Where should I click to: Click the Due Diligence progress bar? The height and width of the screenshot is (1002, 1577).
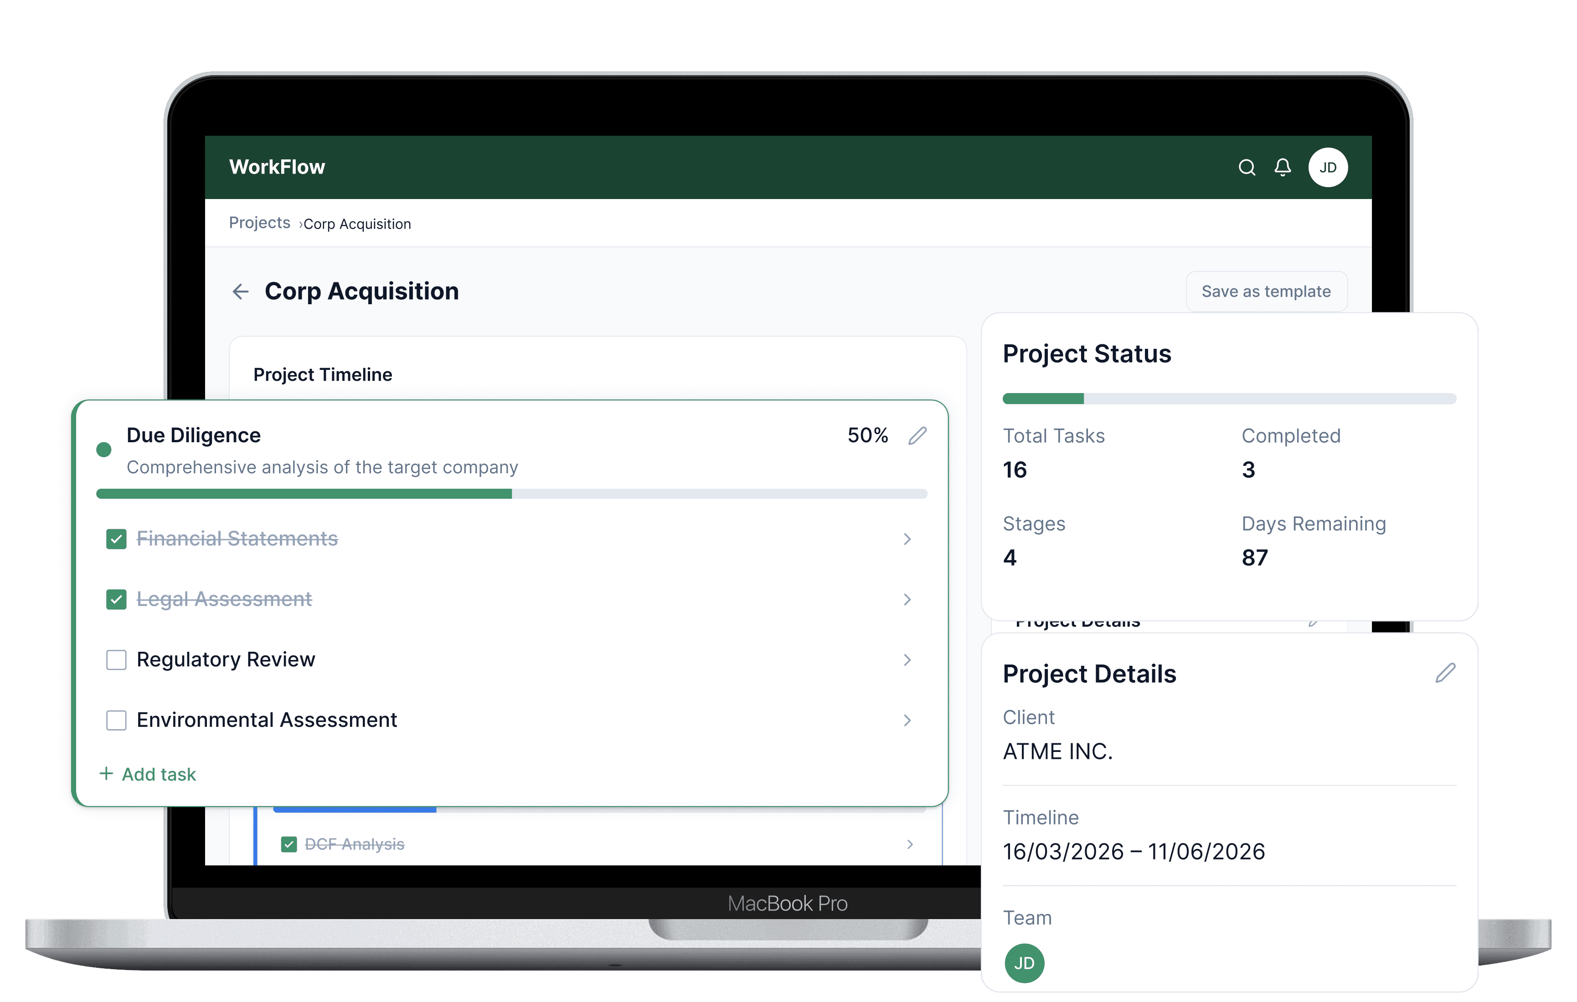[x=511, y=493]
